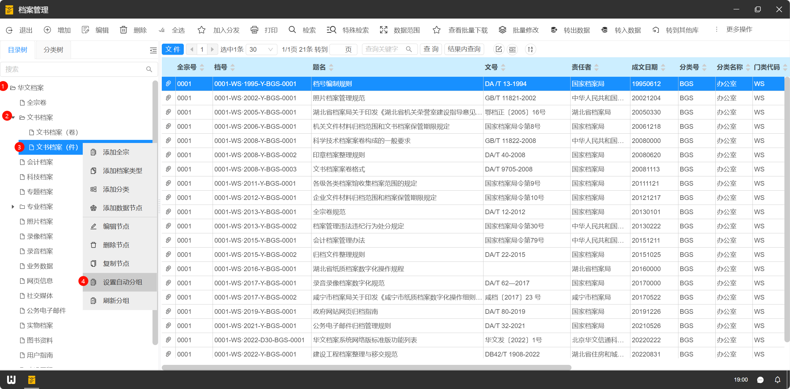The image size is (790, 389).
Task: Click the edit pencil icon beside 结果内查询
Action: (x=499, y=50)
